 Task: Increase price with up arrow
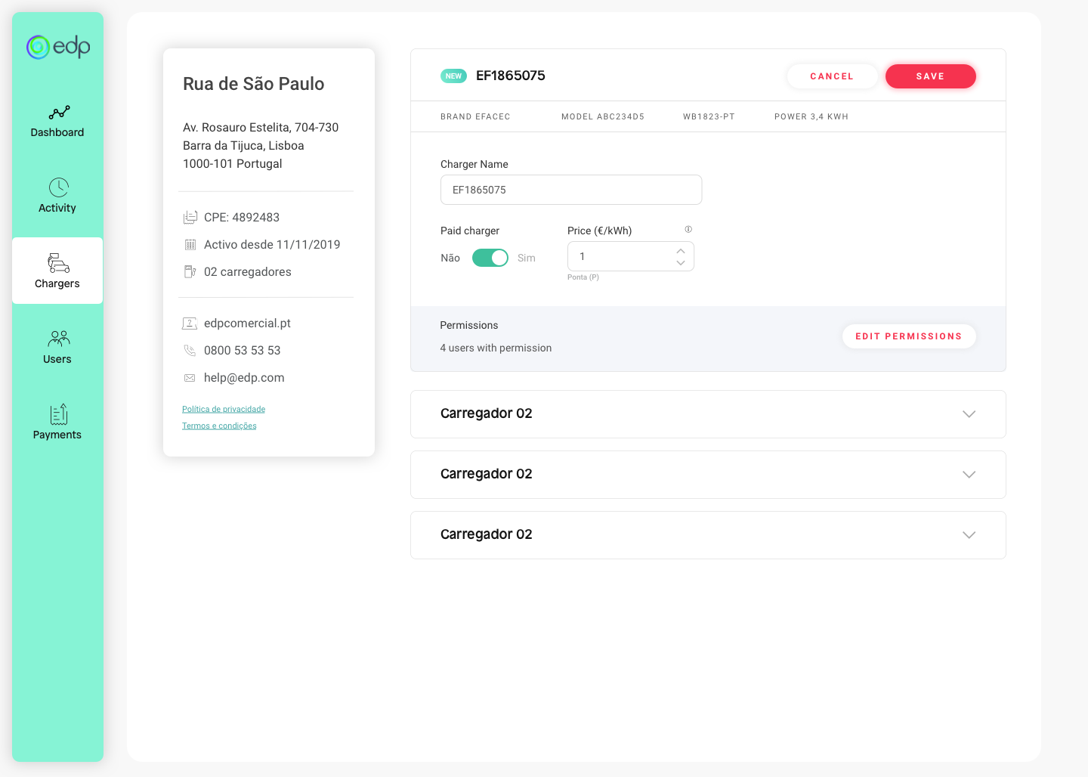[681, 251]
